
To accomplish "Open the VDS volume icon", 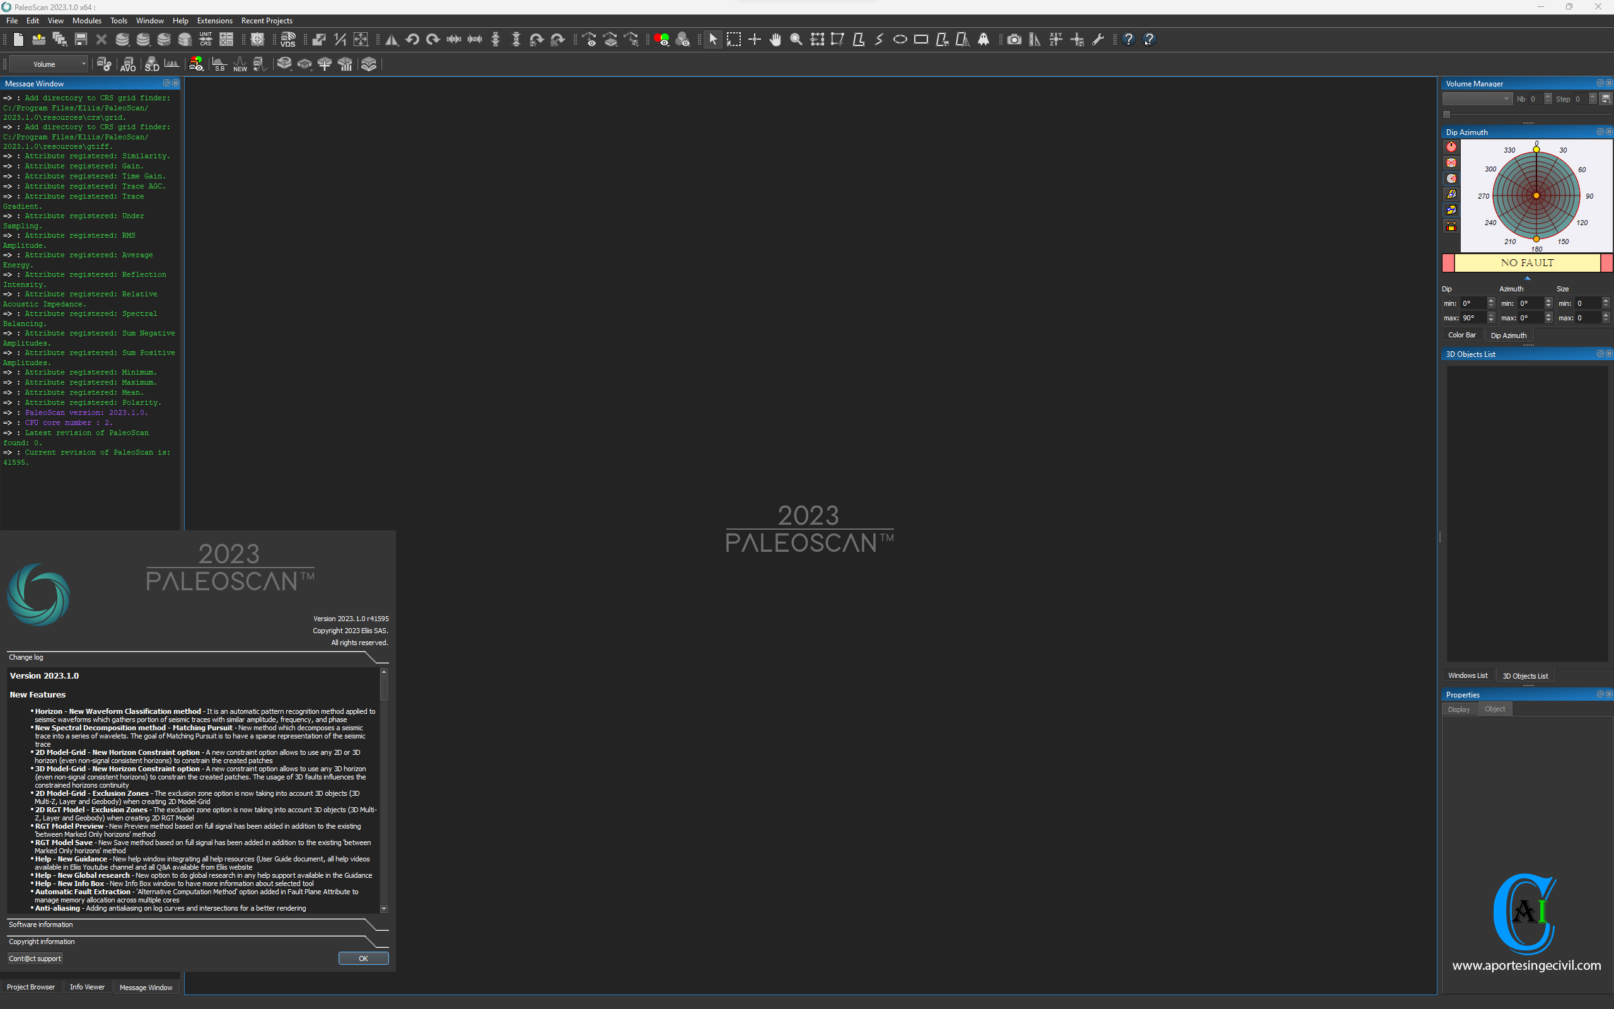I will (x=288, y=40).
